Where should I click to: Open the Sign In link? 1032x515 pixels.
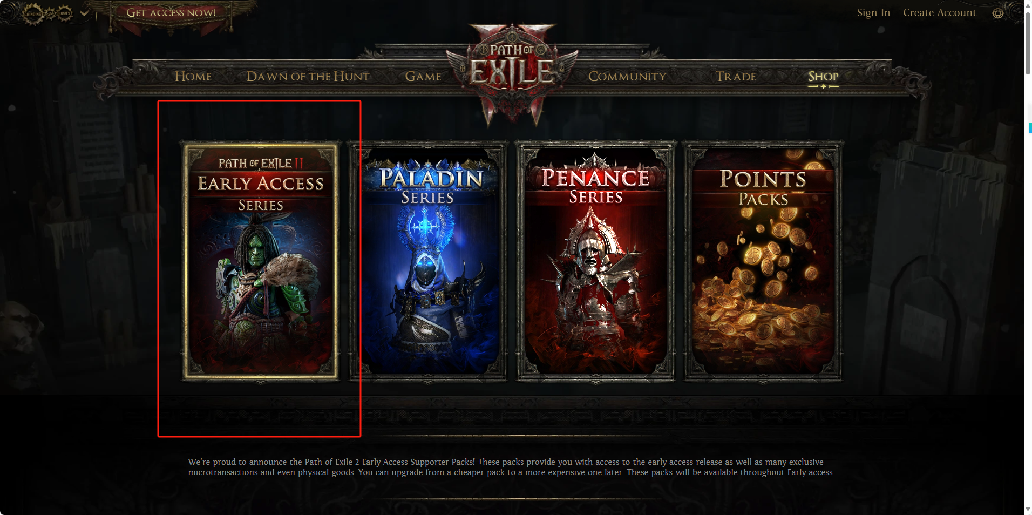[873, 12]
